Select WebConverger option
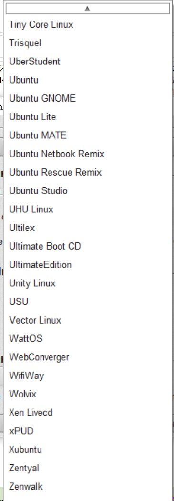The width and height of the screenshot is (174, 501). [88, 357]
